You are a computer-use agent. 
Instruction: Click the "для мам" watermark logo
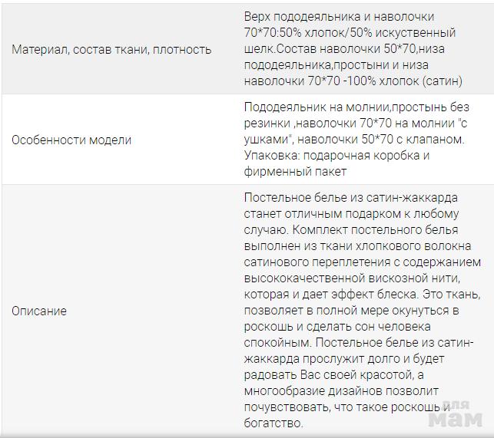point(455,415)
